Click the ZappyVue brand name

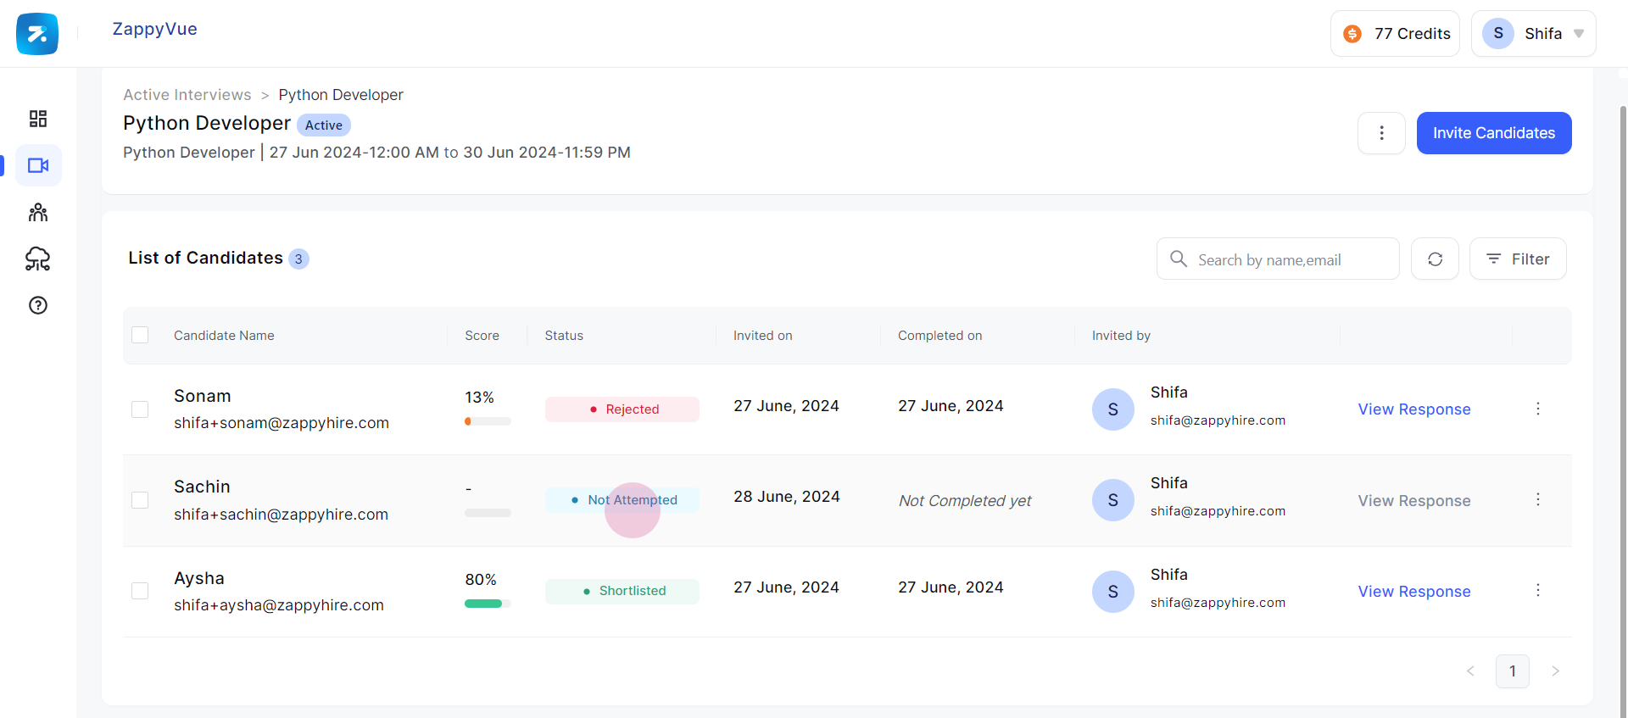point(155,29)
